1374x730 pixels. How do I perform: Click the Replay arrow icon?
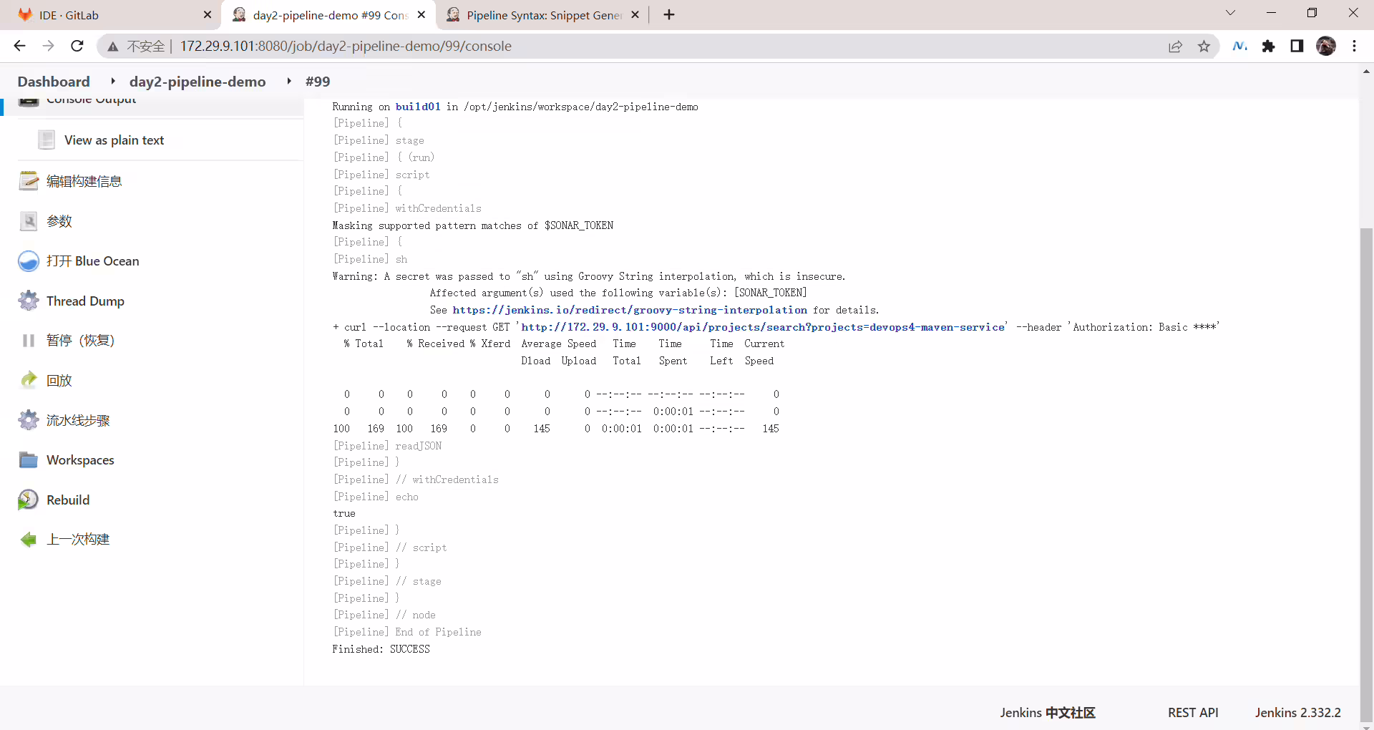pyautogui.click(x=29, y=380)
